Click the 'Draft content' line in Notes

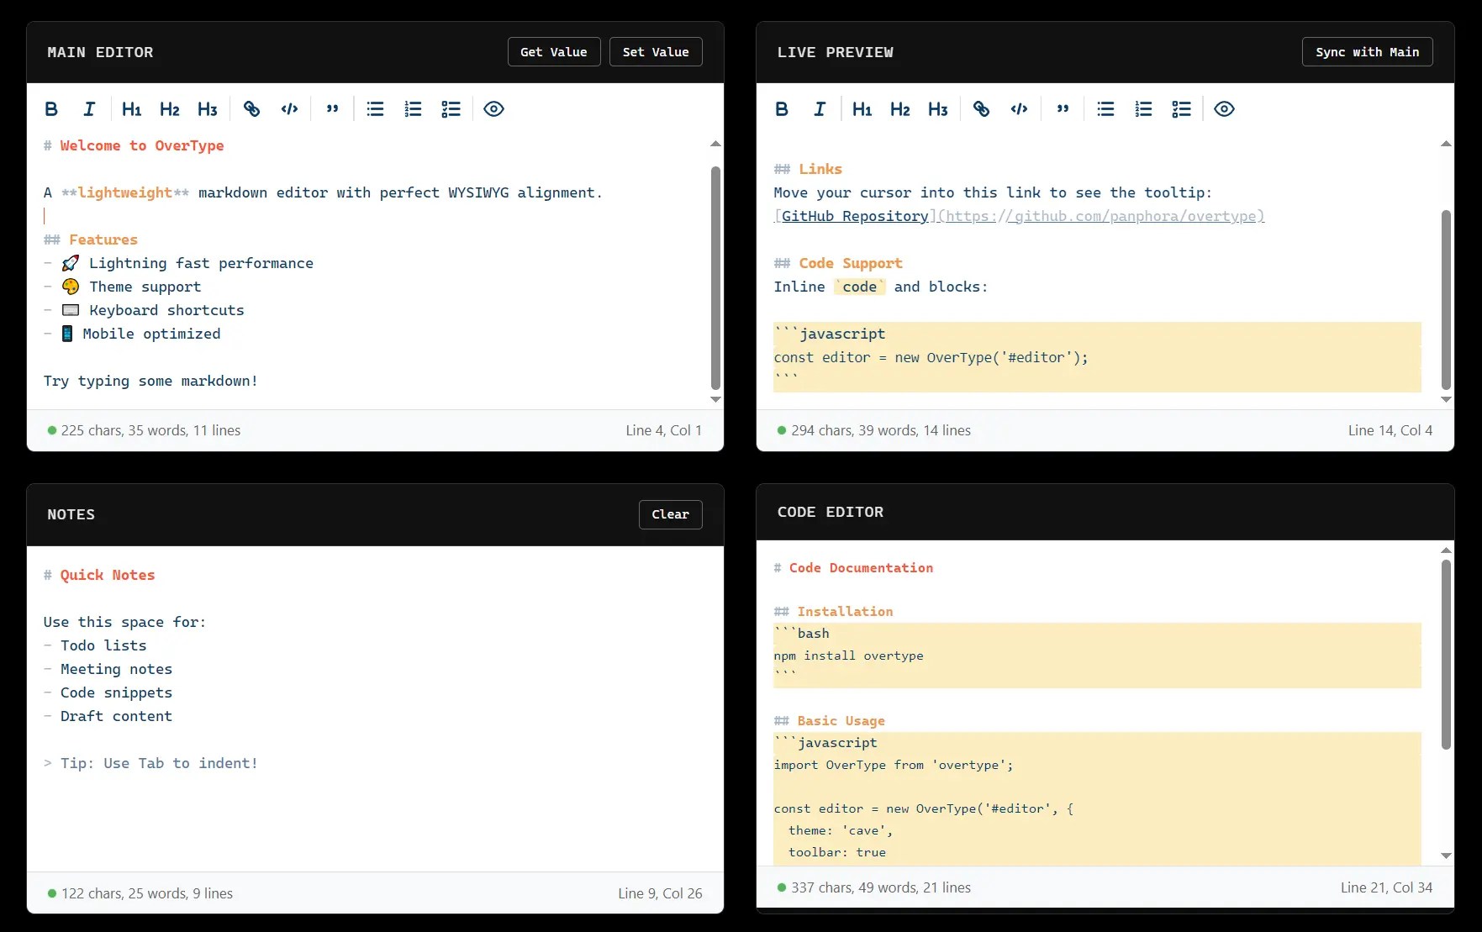point(116,716)
